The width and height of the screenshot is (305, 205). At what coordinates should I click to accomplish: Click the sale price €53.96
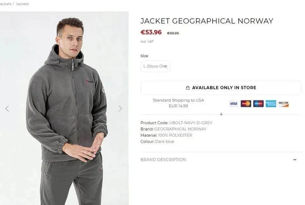151,32
